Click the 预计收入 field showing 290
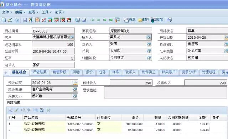The height and width of the screenshot is (139, 228). pos(131,83)
